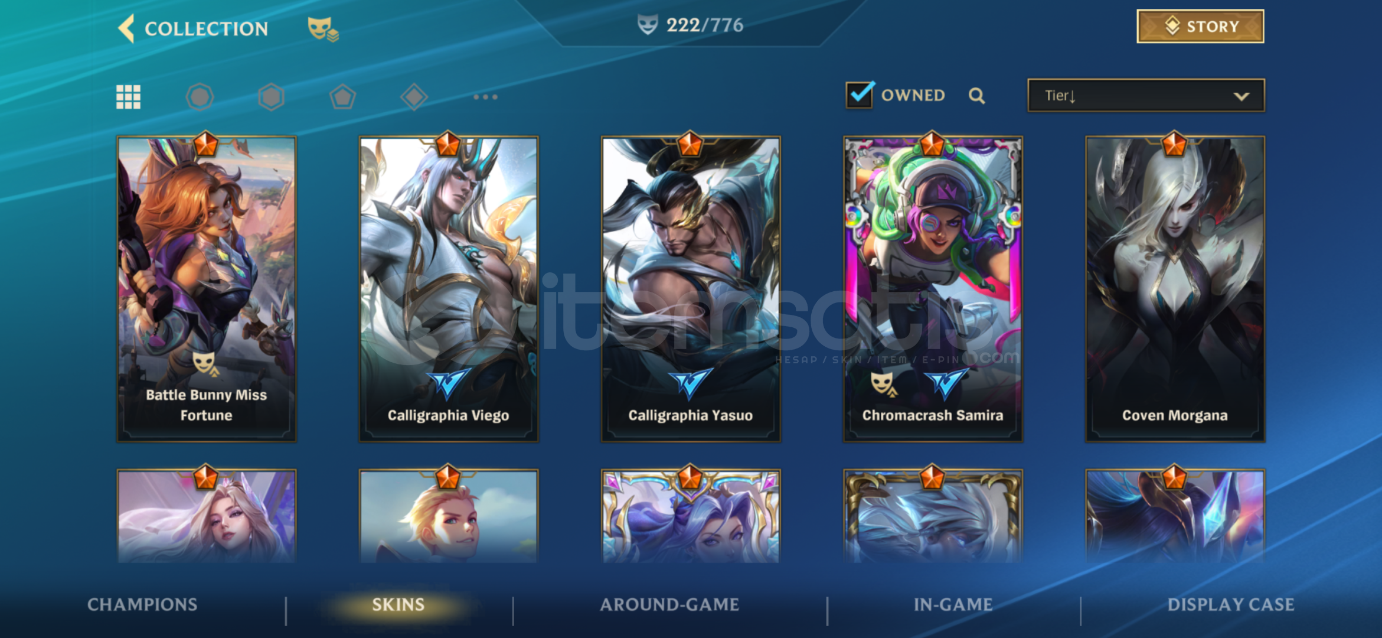Open the three-dots more filters icon

485,97
